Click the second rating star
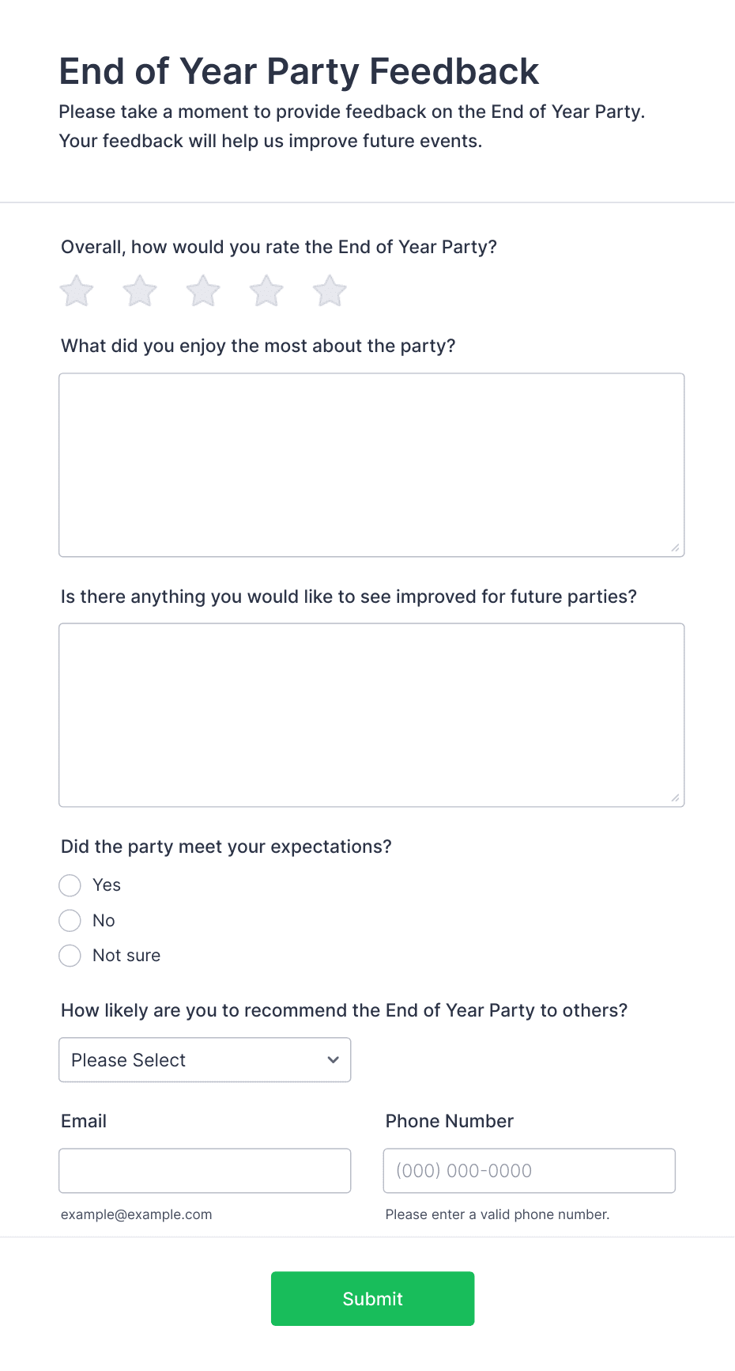The height and width of the screenshot is (1371, 735). 140,291
